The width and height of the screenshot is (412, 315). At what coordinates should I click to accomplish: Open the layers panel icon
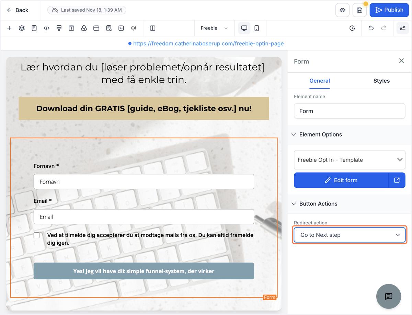click(22, 28)
